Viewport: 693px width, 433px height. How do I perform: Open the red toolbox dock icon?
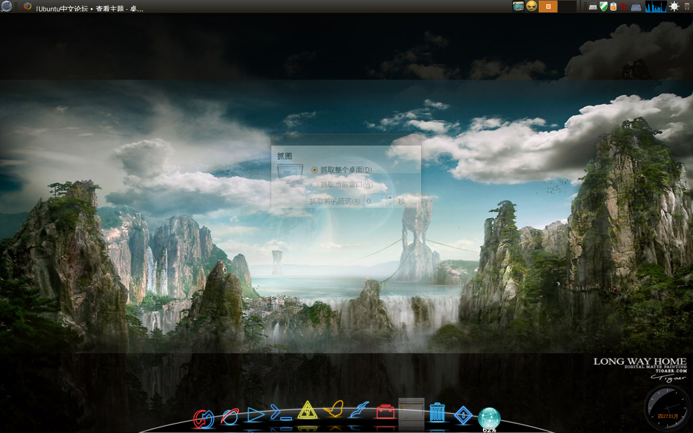[385, 412]
